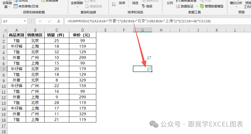Select cell G5 containing 17
251x134 pixels.
tap(142, 58)
